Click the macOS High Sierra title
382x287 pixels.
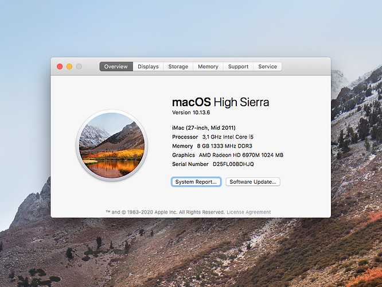pyautogui.click(x=220, y=102)
